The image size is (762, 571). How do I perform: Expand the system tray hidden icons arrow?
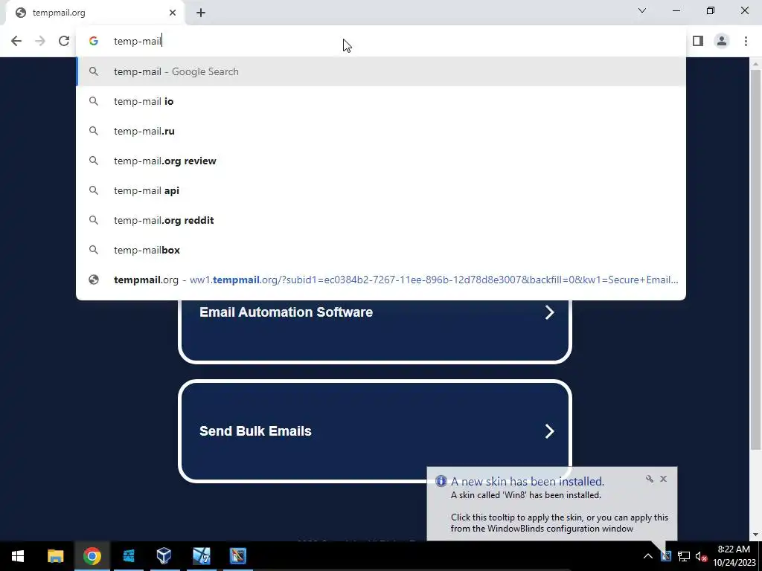(x=648, y=556)
